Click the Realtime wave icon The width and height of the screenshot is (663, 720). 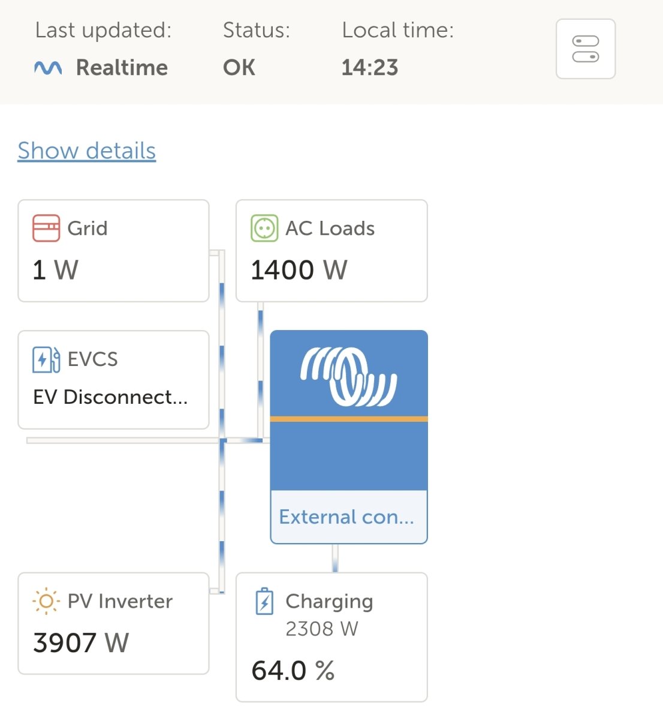point(48,68)
